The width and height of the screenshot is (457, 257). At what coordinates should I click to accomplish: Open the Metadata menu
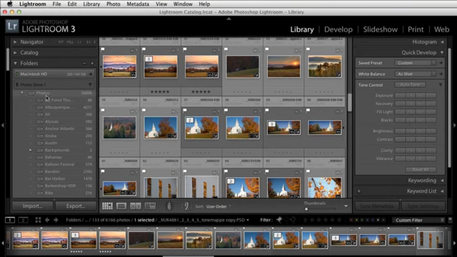point(138,4)
